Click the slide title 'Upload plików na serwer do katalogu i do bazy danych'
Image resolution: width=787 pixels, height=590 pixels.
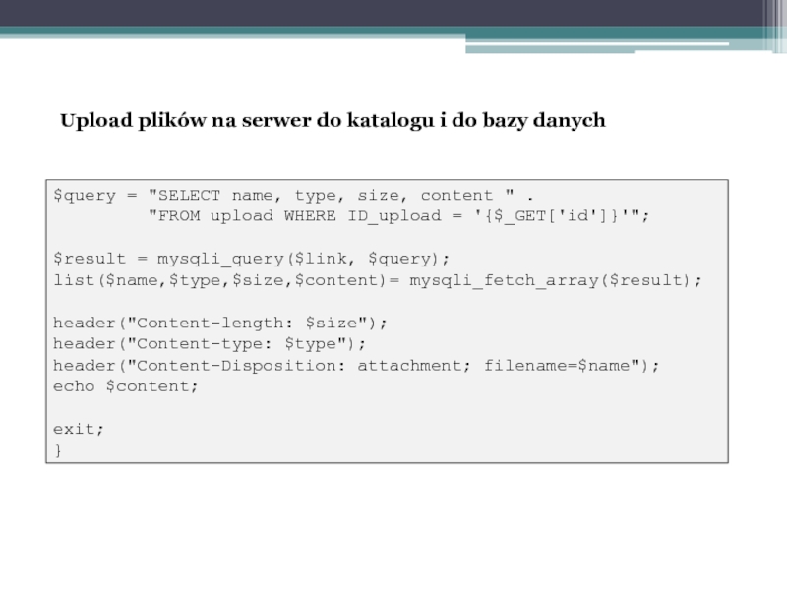coord(333,121)
